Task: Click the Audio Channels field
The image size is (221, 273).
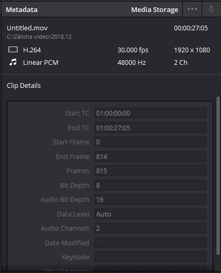Action: (x=150, y=228)
